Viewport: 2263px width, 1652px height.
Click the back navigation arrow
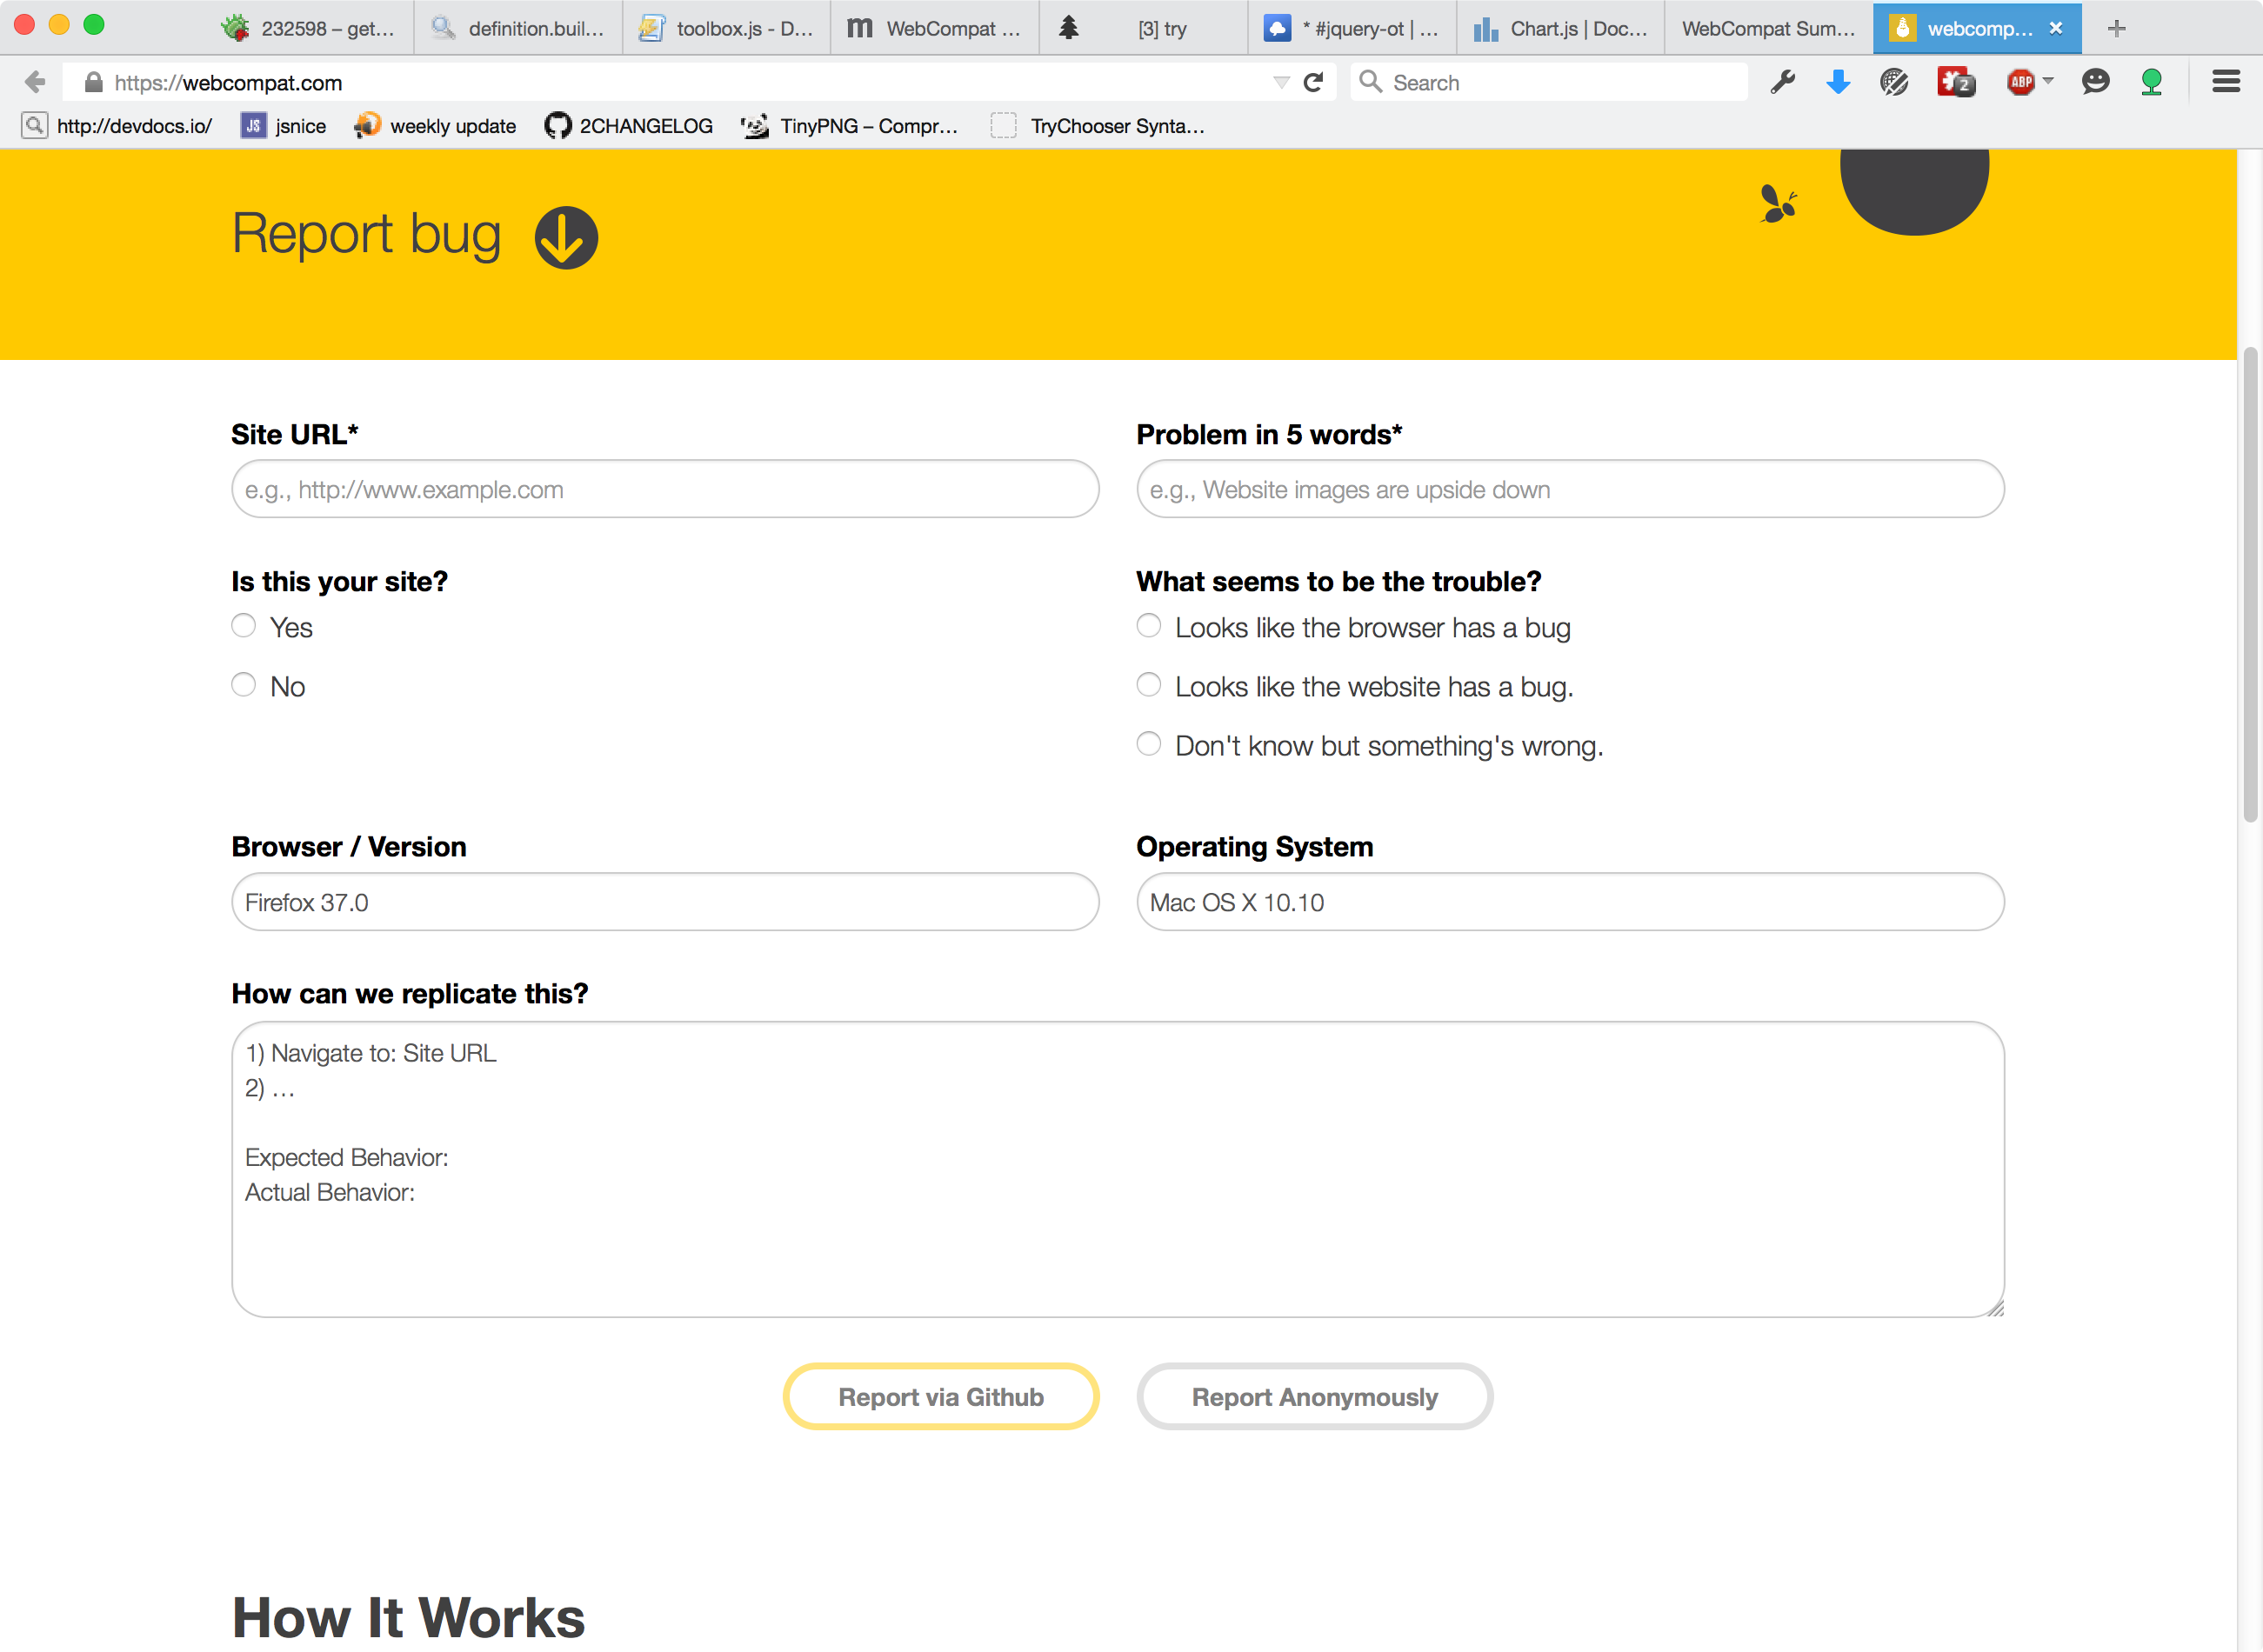tap(35, 82)
